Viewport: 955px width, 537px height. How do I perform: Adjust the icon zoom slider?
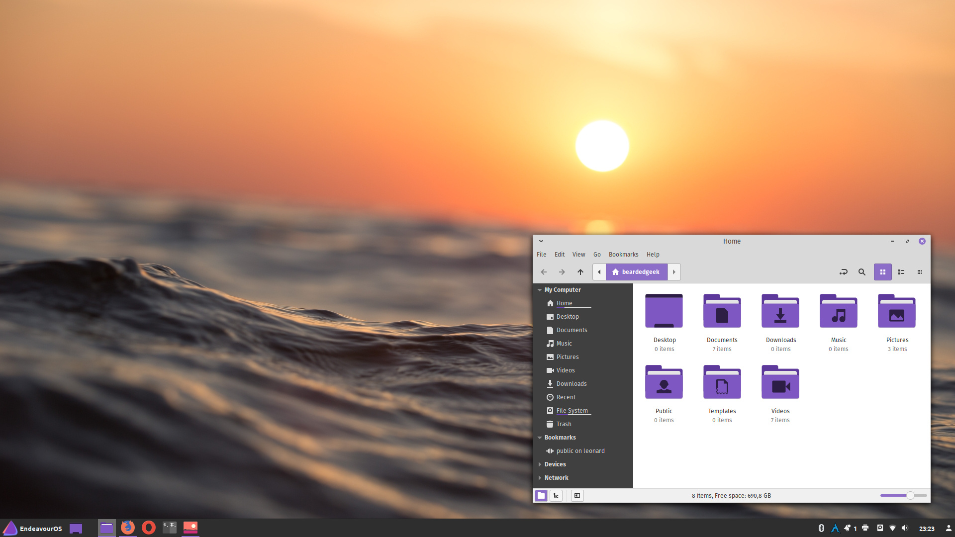(910, 496)
